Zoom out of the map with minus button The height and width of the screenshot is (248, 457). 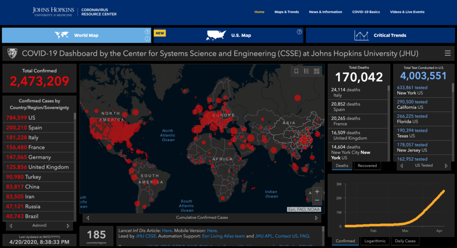[x=317, y=201]
